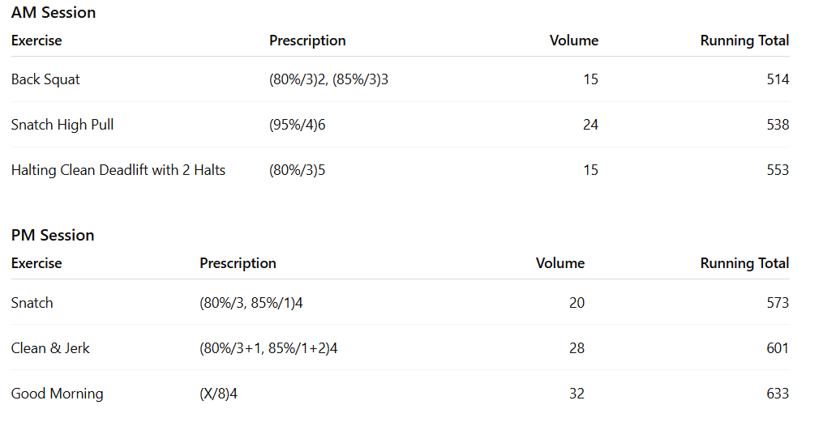Select the (80%/3)5 prescription text

click(x=298, y=170)
